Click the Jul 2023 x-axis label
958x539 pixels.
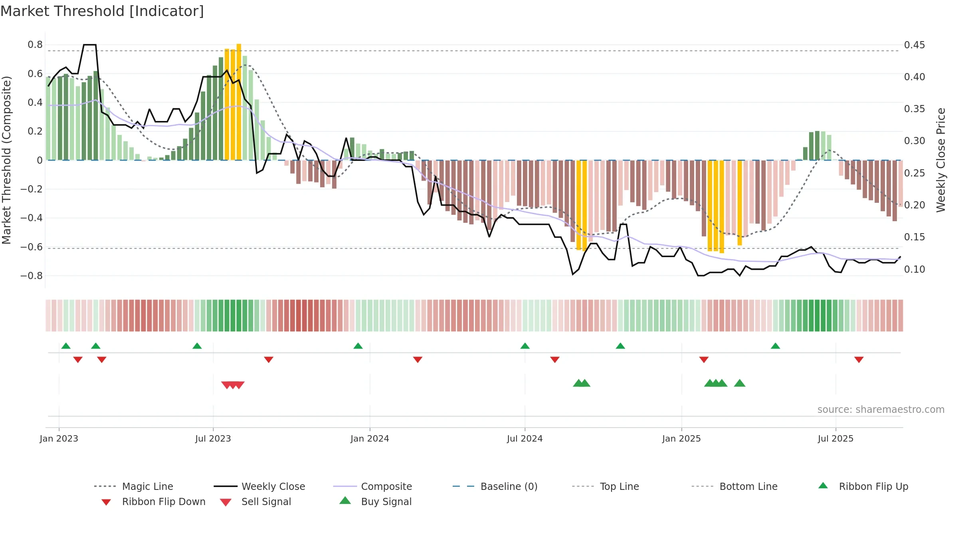213,438
